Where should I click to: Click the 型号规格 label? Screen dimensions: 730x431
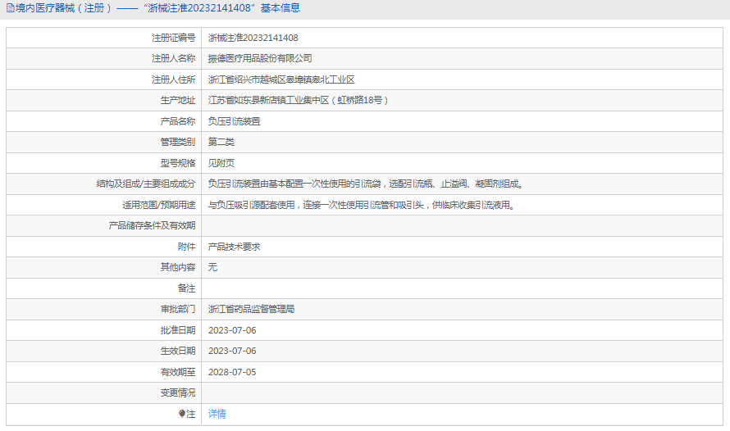(178, 163)
